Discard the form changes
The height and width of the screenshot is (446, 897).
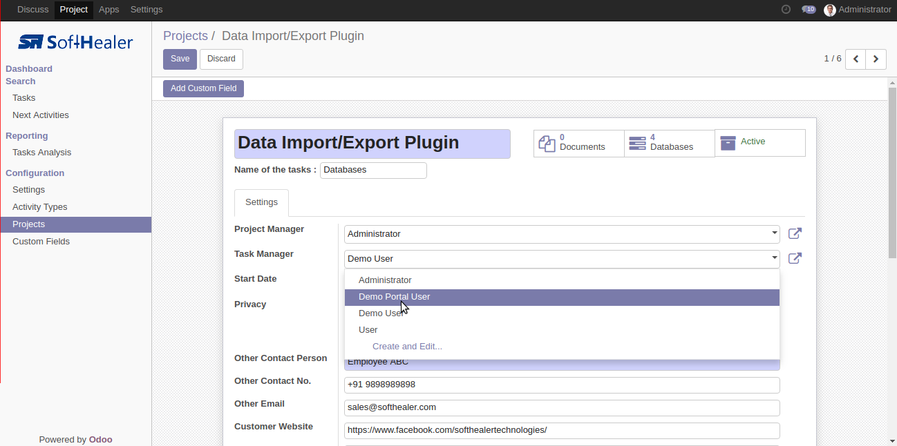(x=221, y=59)
